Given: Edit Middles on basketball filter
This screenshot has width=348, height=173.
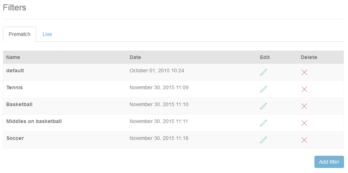Looking at the screenshot, I should click(264, 123).
